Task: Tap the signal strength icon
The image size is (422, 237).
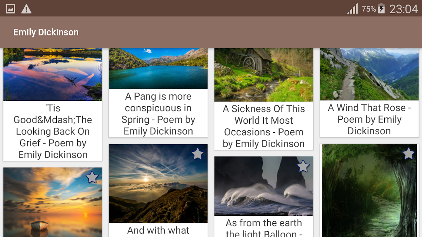Action: click(353, 9)
